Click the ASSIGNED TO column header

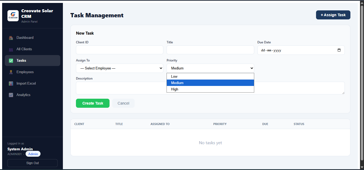pyautogui.click(x=160, y=124)
